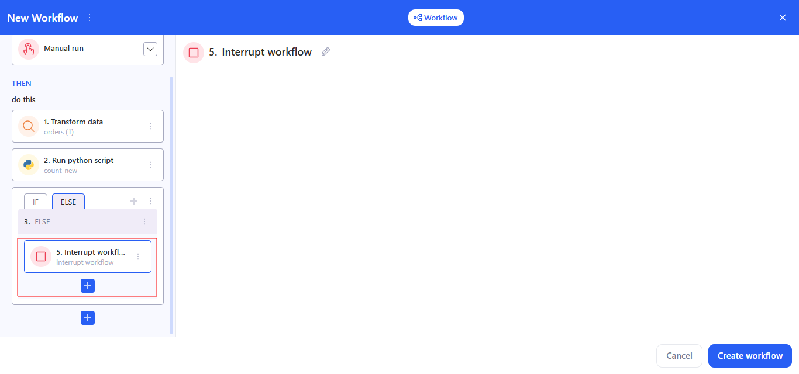799x374 pixels.
Task: Click the red stop icon in the step header
Action: click(194, 52)
